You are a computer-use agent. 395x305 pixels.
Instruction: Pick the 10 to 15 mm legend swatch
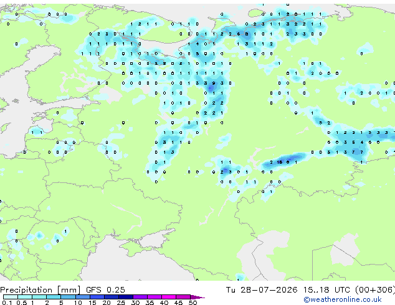(82, 297)
